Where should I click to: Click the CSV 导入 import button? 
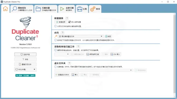coord(116,54)
